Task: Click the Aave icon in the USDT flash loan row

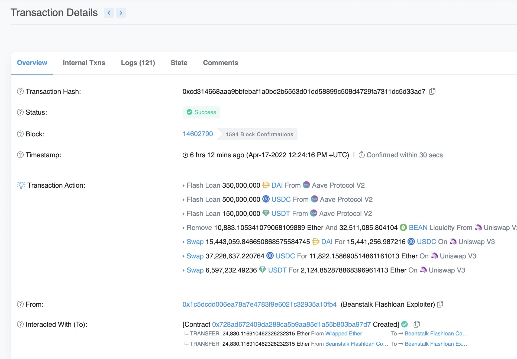Action: (314, 213)
